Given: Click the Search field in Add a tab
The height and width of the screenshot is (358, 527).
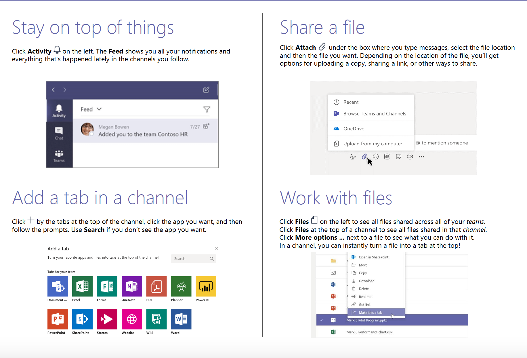Looking at the screenshot, I should click(x=191, y=259).
